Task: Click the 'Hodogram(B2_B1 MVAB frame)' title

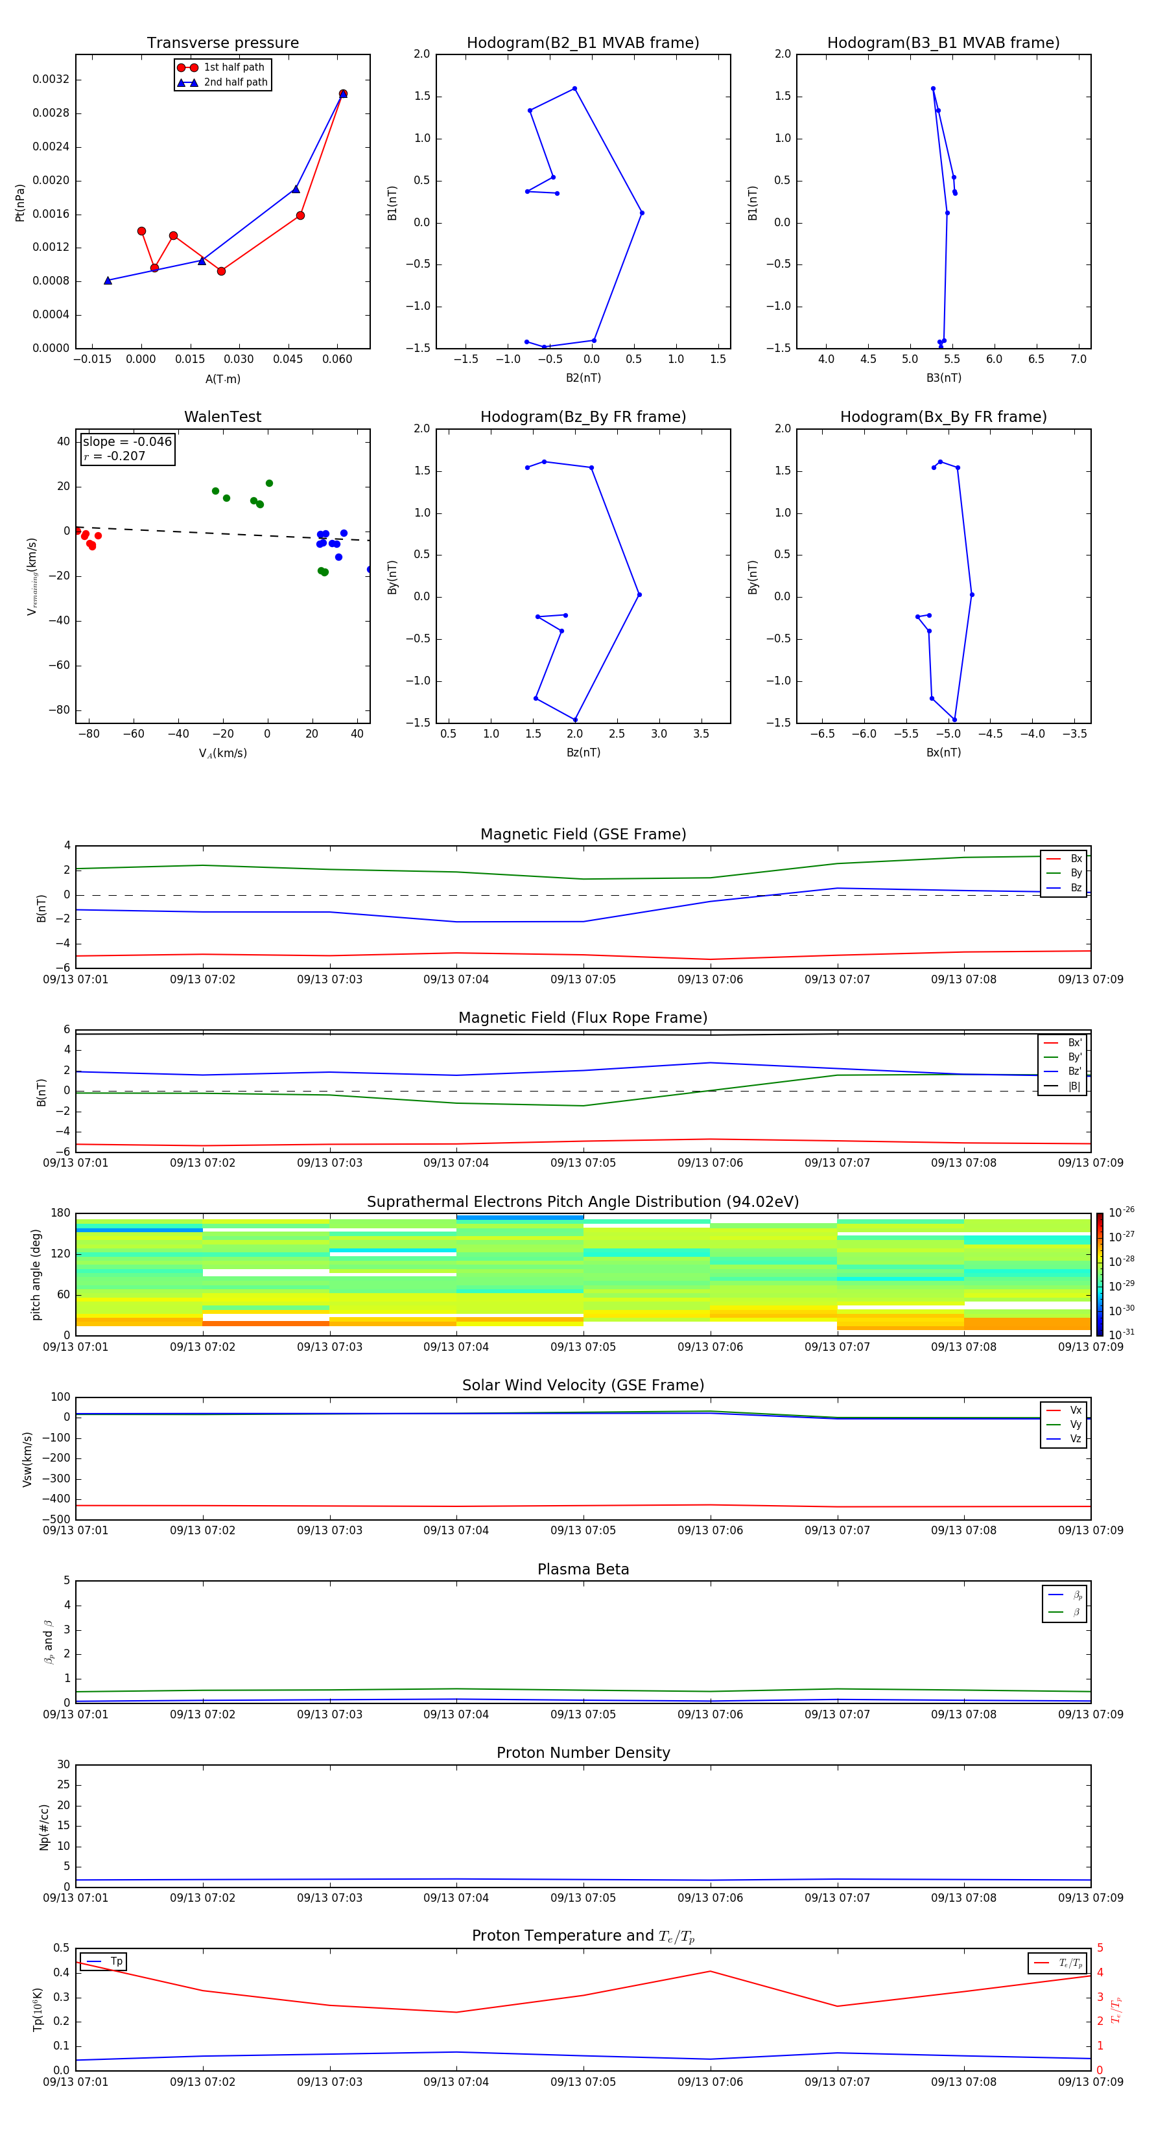Action: pyautogui.click(x=583, y=43)
